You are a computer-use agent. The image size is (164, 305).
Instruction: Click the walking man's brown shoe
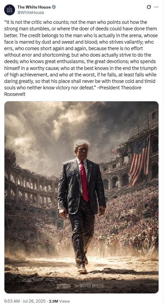pos(82,270)
